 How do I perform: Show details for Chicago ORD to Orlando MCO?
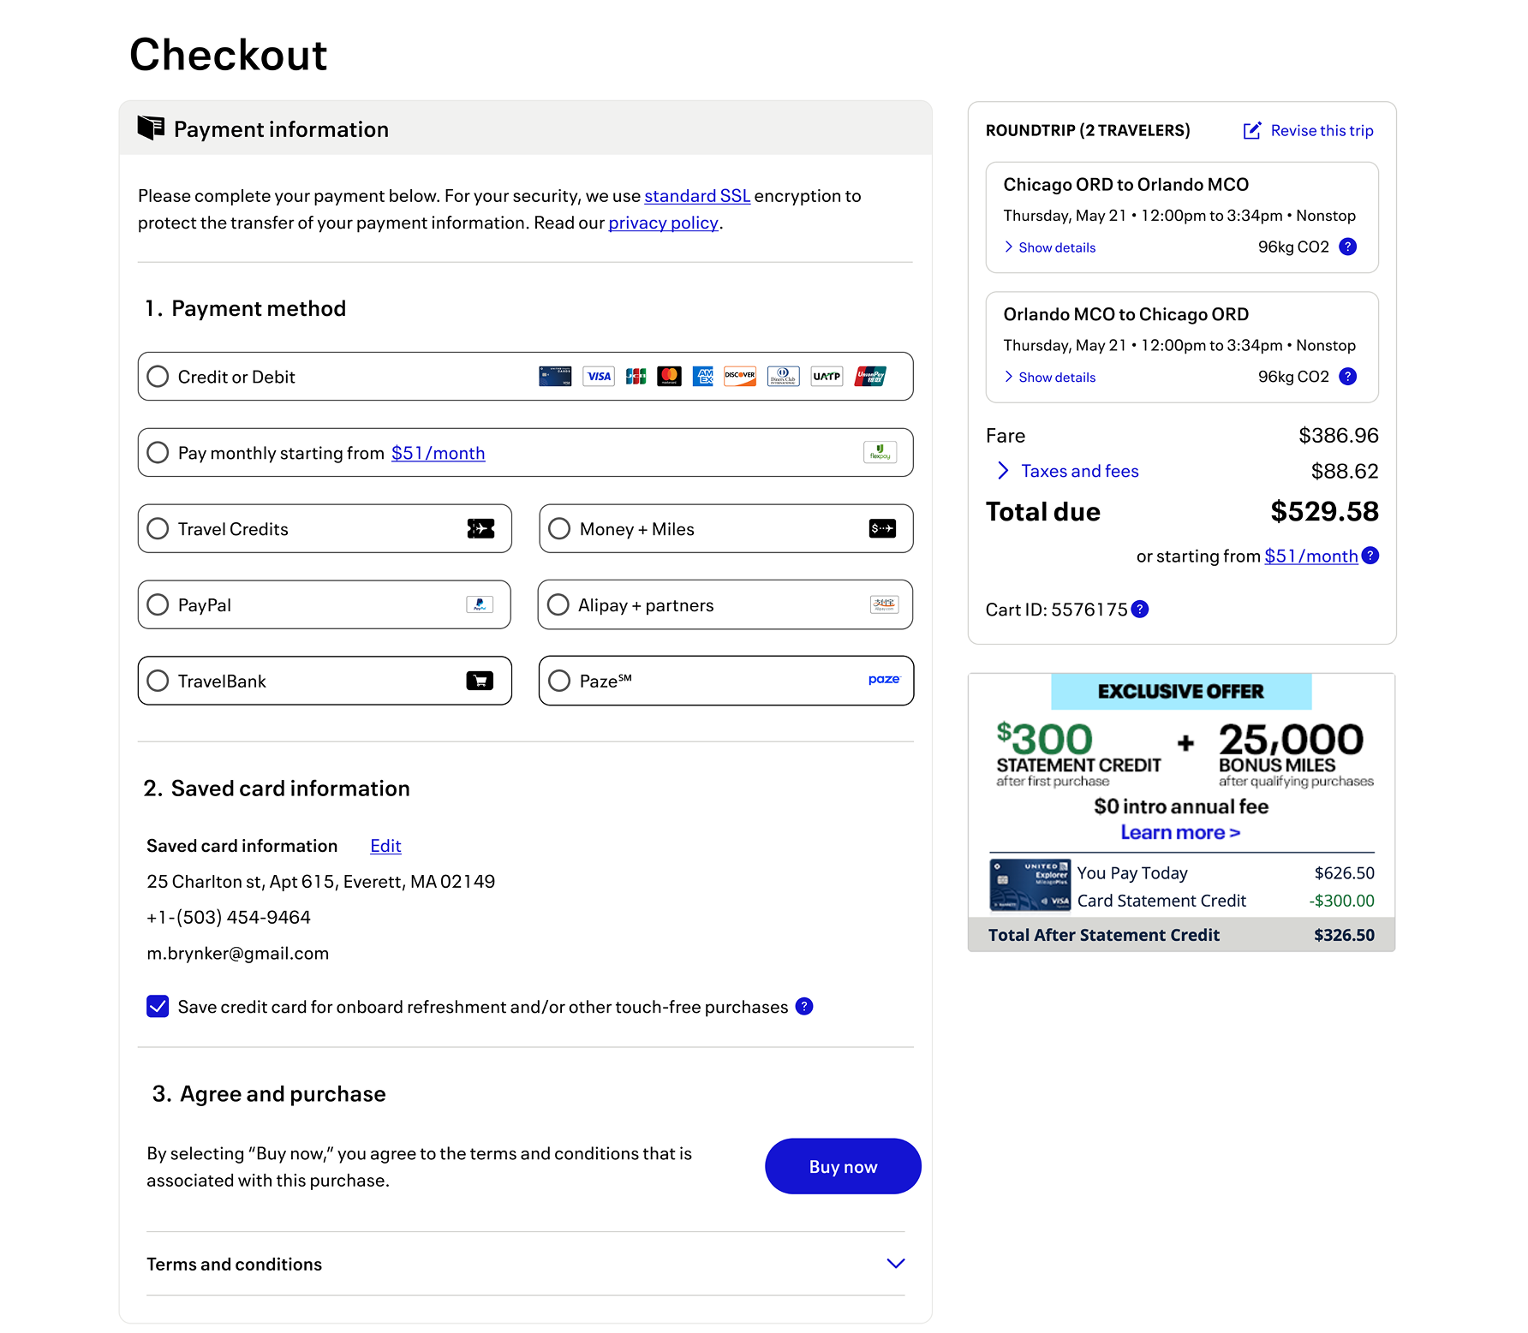coord(1050,247)
